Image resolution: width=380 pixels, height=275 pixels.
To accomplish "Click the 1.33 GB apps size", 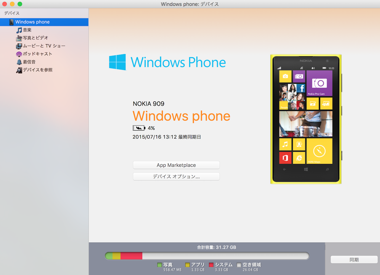I will point(198,270).
